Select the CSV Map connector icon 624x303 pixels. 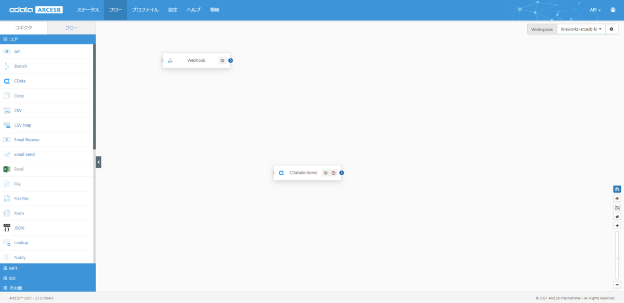pyautogui.click(x=7, y=125)
